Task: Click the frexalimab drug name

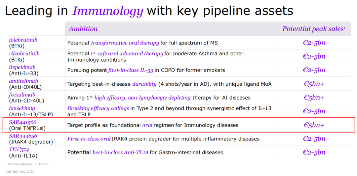Action: [x=22, y=95]
